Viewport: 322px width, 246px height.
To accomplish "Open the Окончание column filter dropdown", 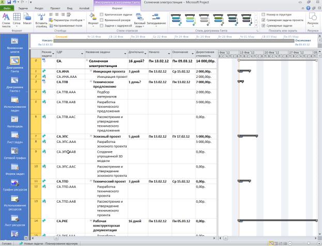I will (193, 54).
